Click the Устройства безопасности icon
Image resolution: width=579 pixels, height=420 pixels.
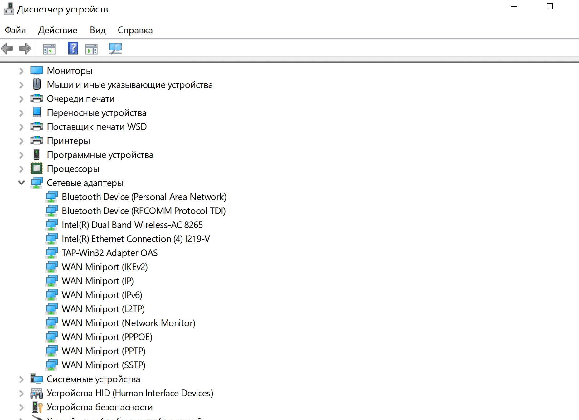click(x=37, y=407)
